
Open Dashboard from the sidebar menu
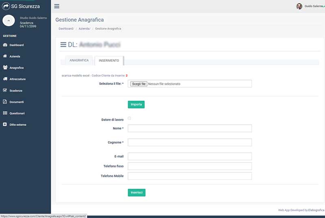[17, 45]
